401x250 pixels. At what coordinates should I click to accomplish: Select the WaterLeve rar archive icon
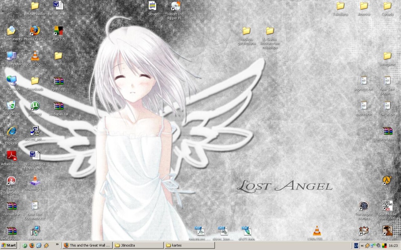(387, 133)
